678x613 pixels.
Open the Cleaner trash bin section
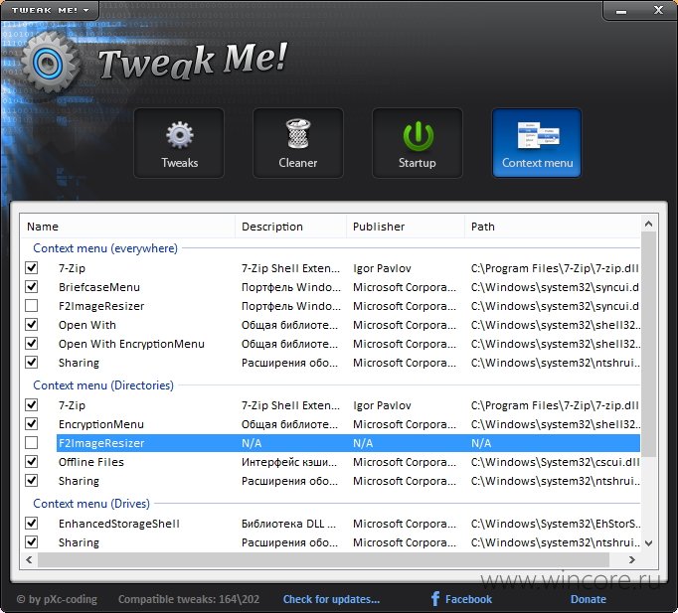pos(298,143)
